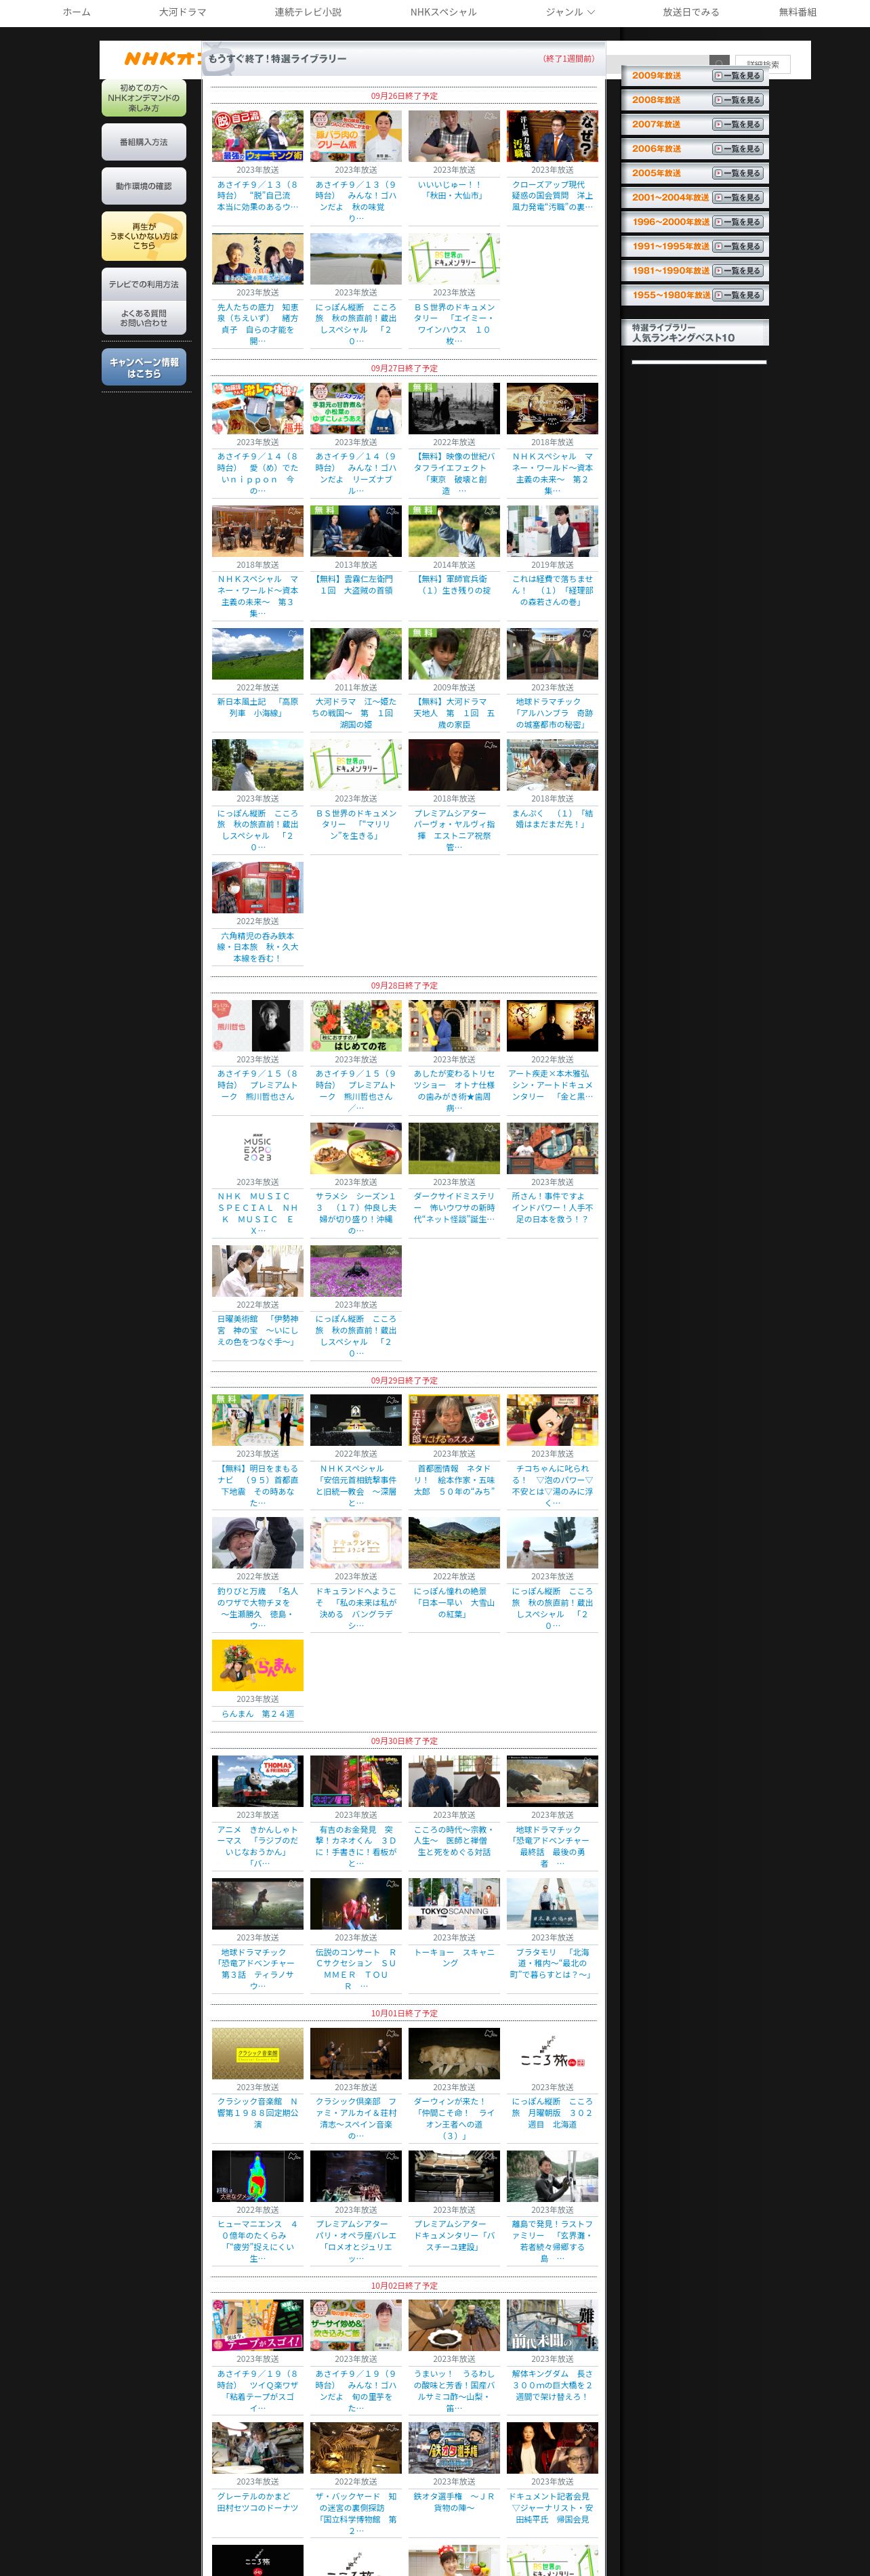870x2576 pixels.
Task: Open サラメシ シーズン13 (17) link
Action: coord(356,1213)
